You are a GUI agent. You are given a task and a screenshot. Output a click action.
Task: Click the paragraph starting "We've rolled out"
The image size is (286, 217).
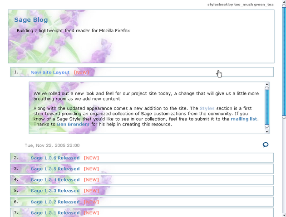click(146, 96)
